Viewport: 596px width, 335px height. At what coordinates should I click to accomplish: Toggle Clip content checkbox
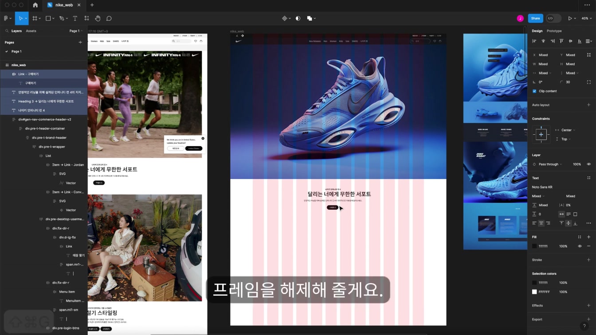(x=534, y=91)
